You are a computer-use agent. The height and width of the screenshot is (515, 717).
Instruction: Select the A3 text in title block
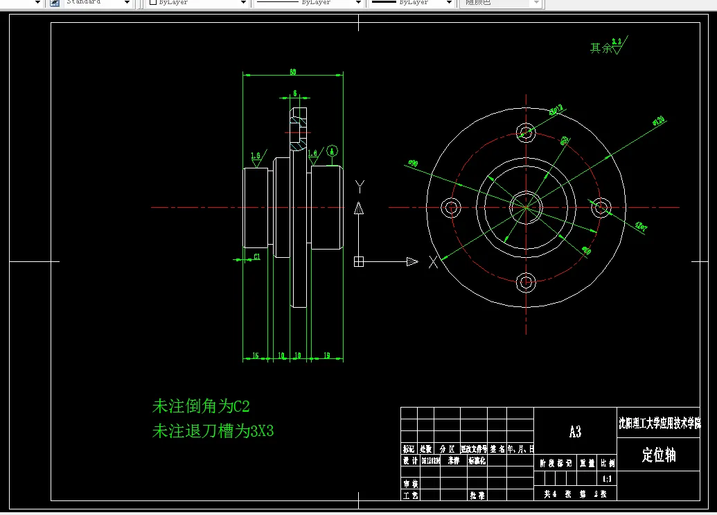(575, 431)
